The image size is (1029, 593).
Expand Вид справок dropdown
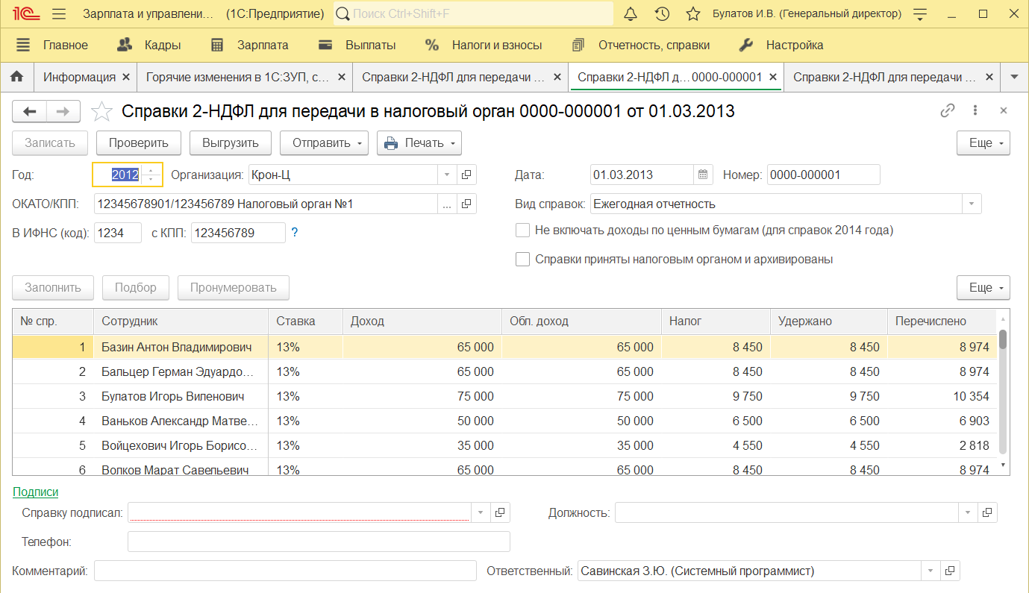coord(972,204)
